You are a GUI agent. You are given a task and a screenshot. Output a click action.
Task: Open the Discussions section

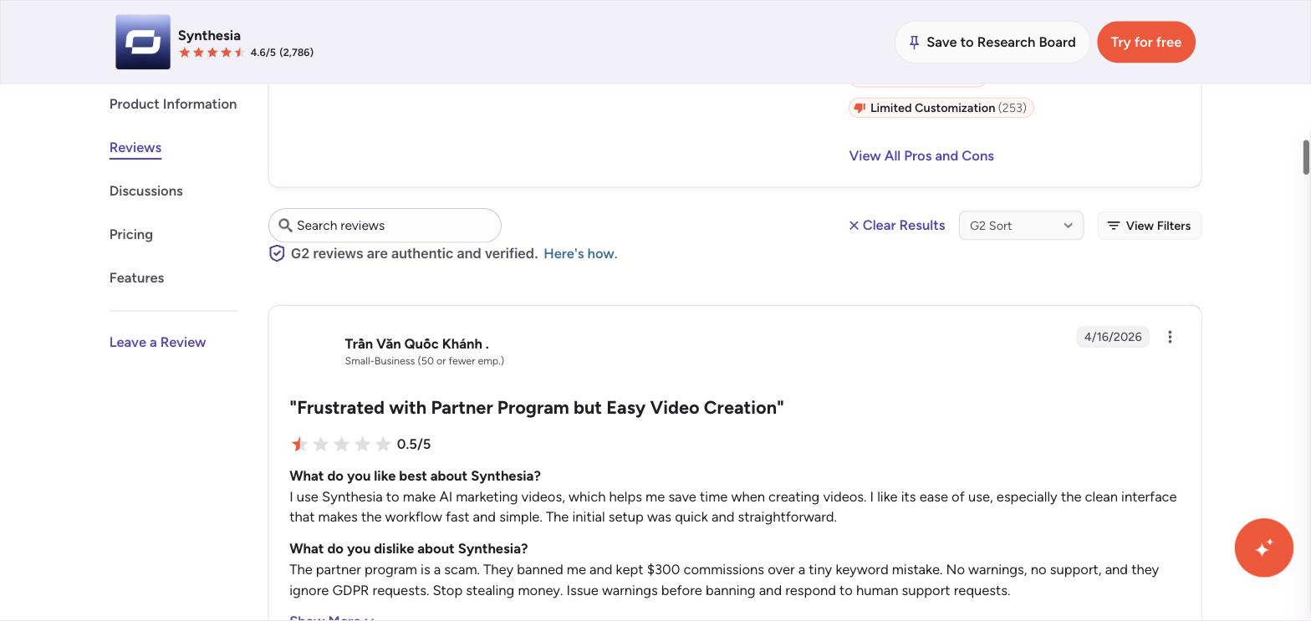pyautogui.click(x=146, y=191)
